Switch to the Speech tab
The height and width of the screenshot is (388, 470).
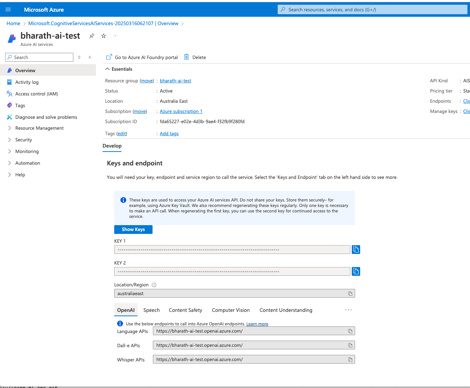pos(151,310)
